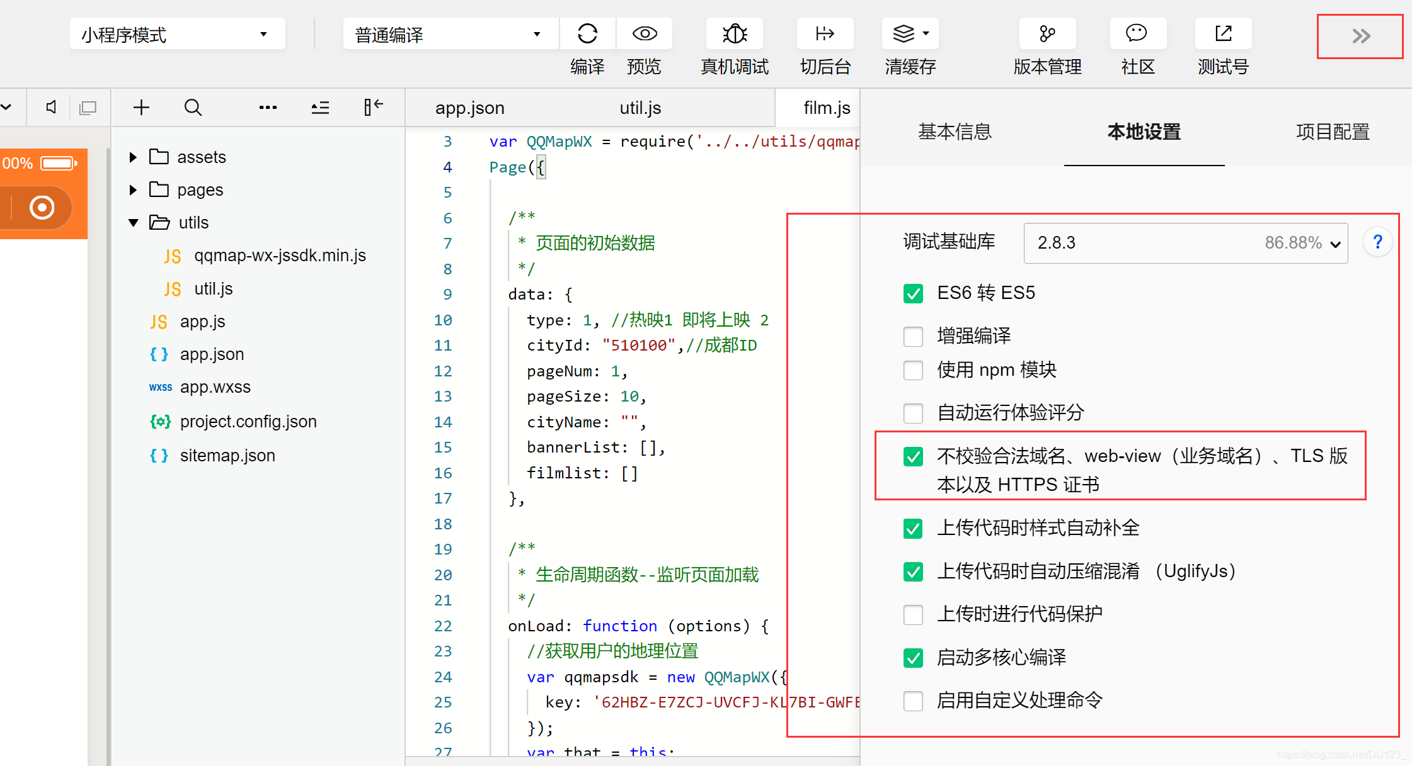Toggle 上传代码时自动压缩混淆 checkbox

click(x=913, y=572)
